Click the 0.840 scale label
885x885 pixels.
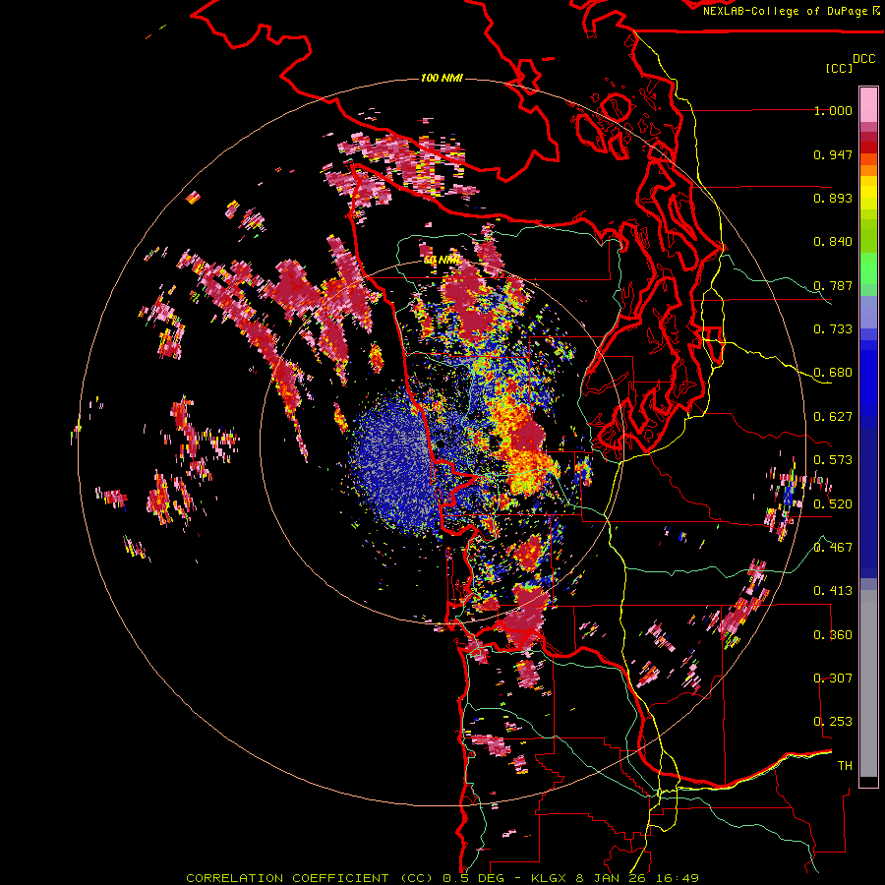833,242
